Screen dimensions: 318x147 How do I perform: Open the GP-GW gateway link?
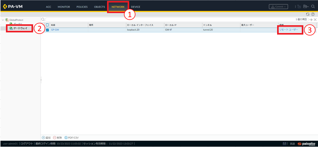[55, 30]
